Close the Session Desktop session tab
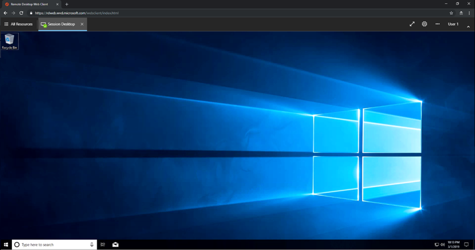 pyautogui.click(x=82, y=24)
